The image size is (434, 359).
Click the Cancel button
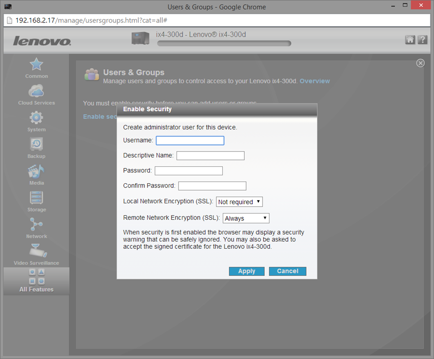click(x=287, y=271)
